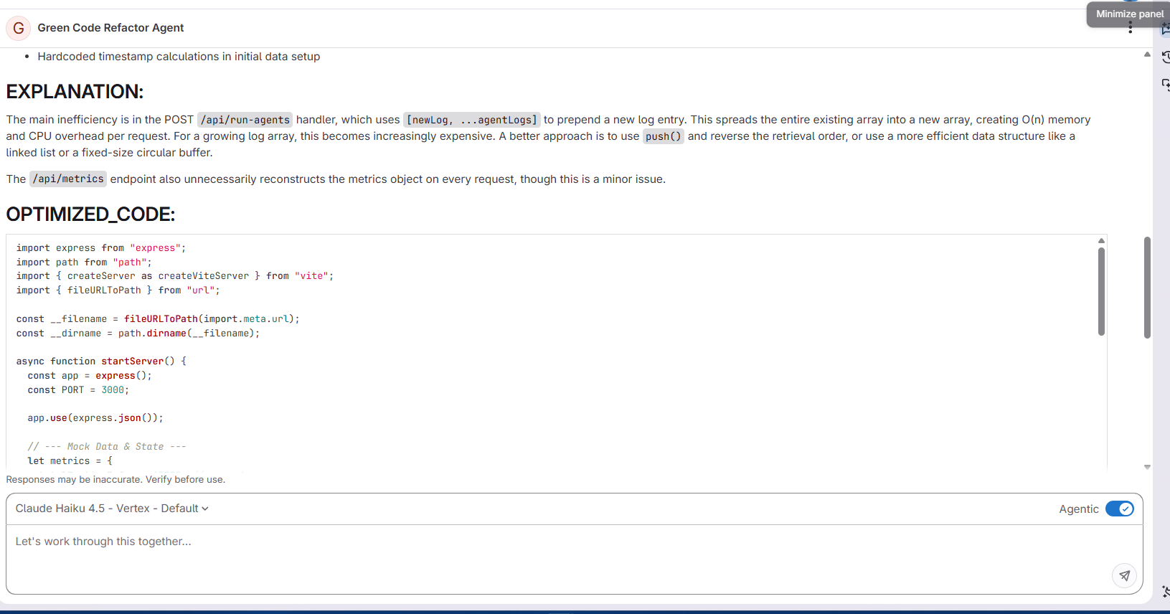Click the let metrics = { line
The image size is (1170, 614).
coord(70,461)
